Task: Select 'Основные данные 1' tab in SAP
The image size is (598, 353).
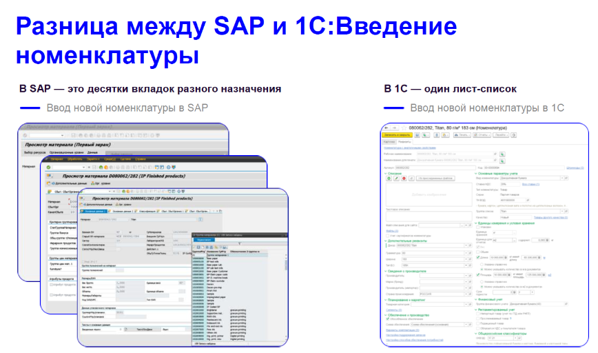Action: pyautogui.click(x=94, y=211)
